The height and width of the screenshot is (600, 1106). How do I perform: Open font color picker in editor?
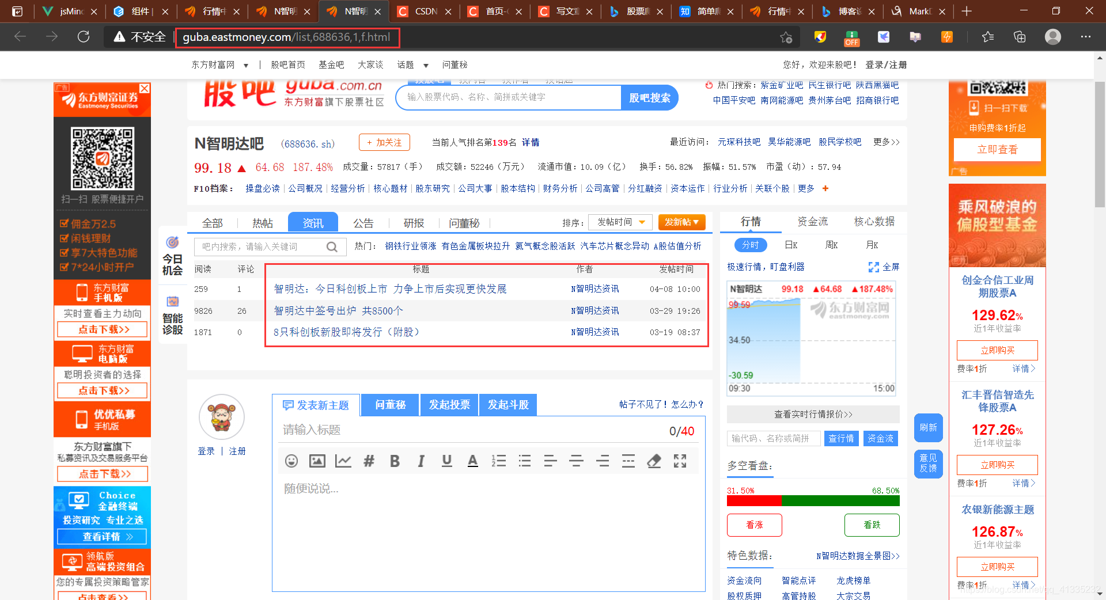473,461
